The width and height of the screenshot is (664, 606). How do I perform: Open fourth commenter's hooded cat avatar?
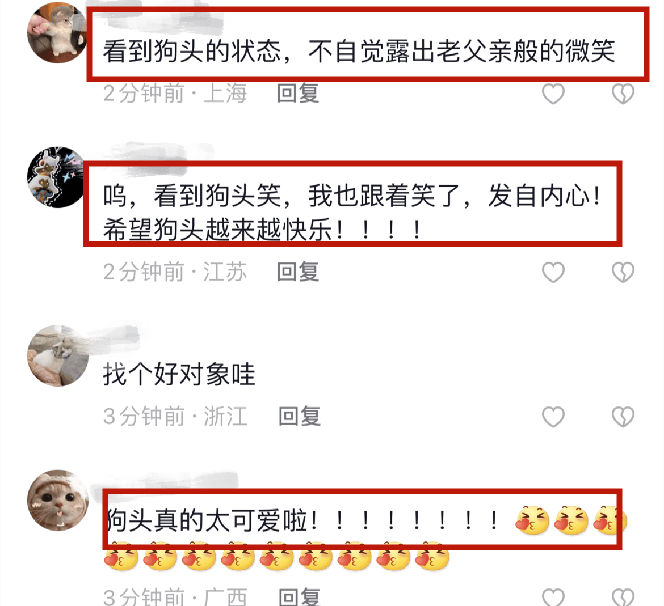pos(57,501)
